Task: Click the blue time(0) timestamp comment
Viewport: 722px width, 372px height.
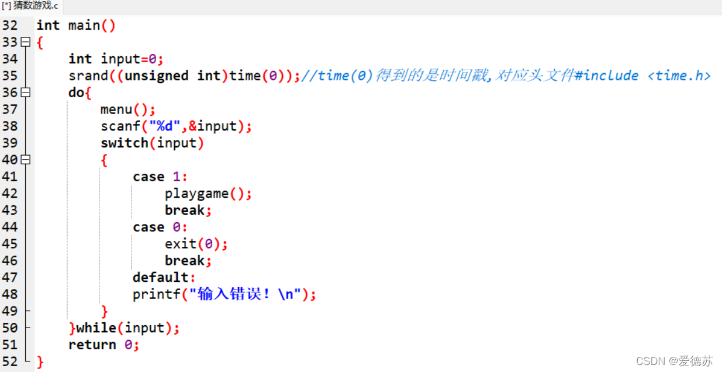Action: (506, 76)
